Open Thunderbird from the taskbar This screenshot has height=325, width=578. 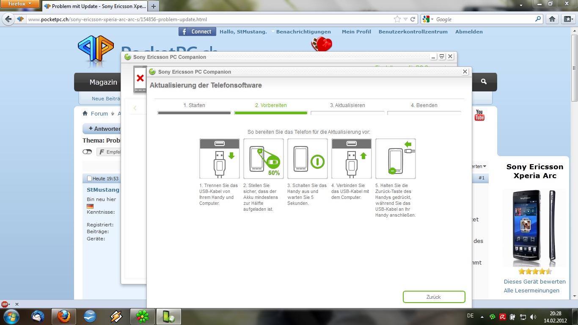pos(38,316)
